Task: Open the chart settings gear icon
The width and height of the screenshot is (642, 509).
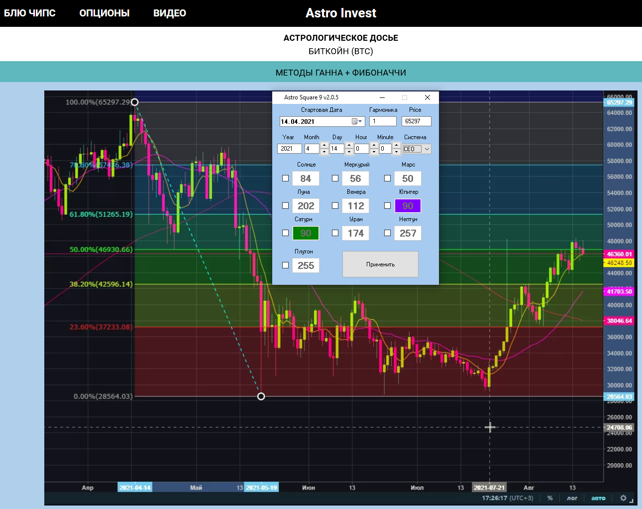Action: 623,498
